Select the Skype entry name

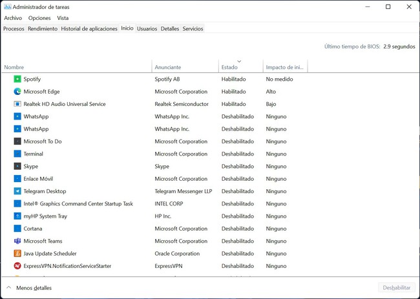[31, 166]
